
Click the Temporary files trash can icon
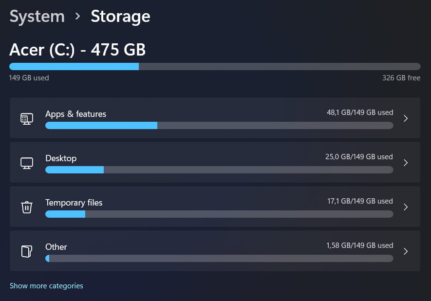pos(27,207)
